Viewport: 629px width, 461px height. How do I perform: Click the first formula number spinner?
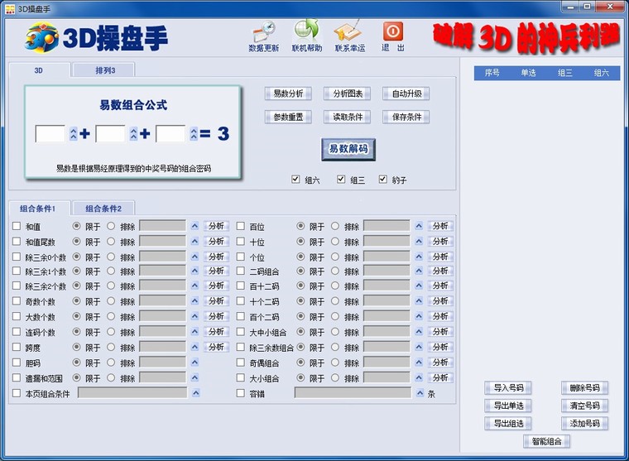[73, 133]
